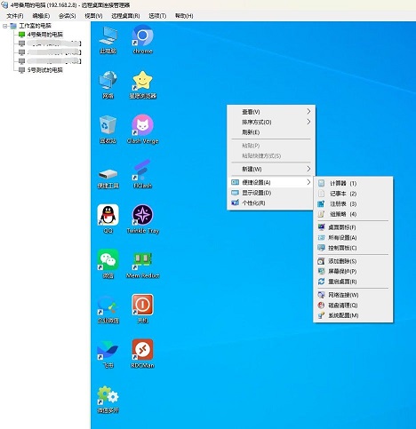The width and height of the screenshot is (416, 429).
Task: Open the 远程桌面(R) menu
Action: point(125,16)
